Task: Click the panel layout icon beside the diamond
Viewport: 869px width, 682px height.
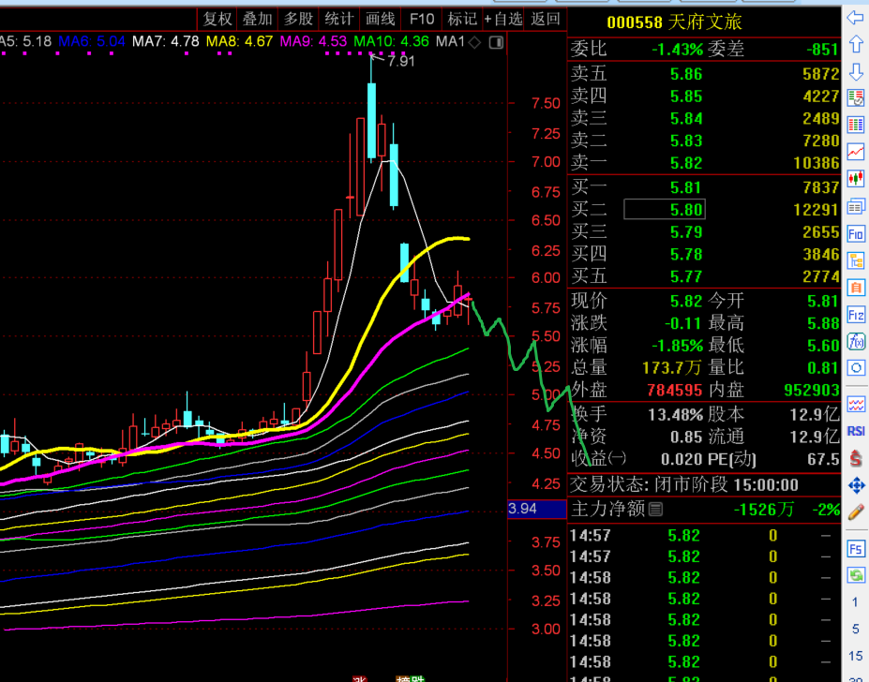Action: pyautogui.click(x=496, y=42)
